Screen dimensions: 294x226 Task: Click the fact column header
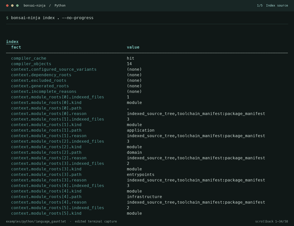16,47
